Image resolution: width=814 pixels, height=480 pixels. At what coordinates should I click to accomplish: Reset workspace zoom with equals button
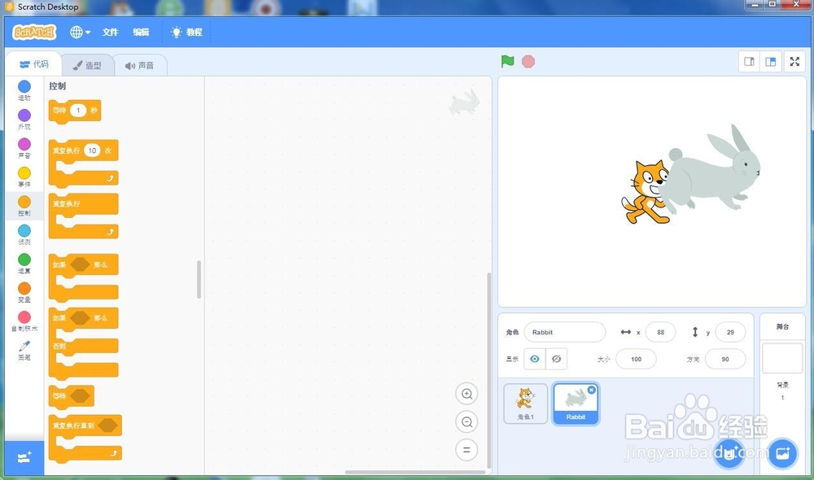(466, 450)
